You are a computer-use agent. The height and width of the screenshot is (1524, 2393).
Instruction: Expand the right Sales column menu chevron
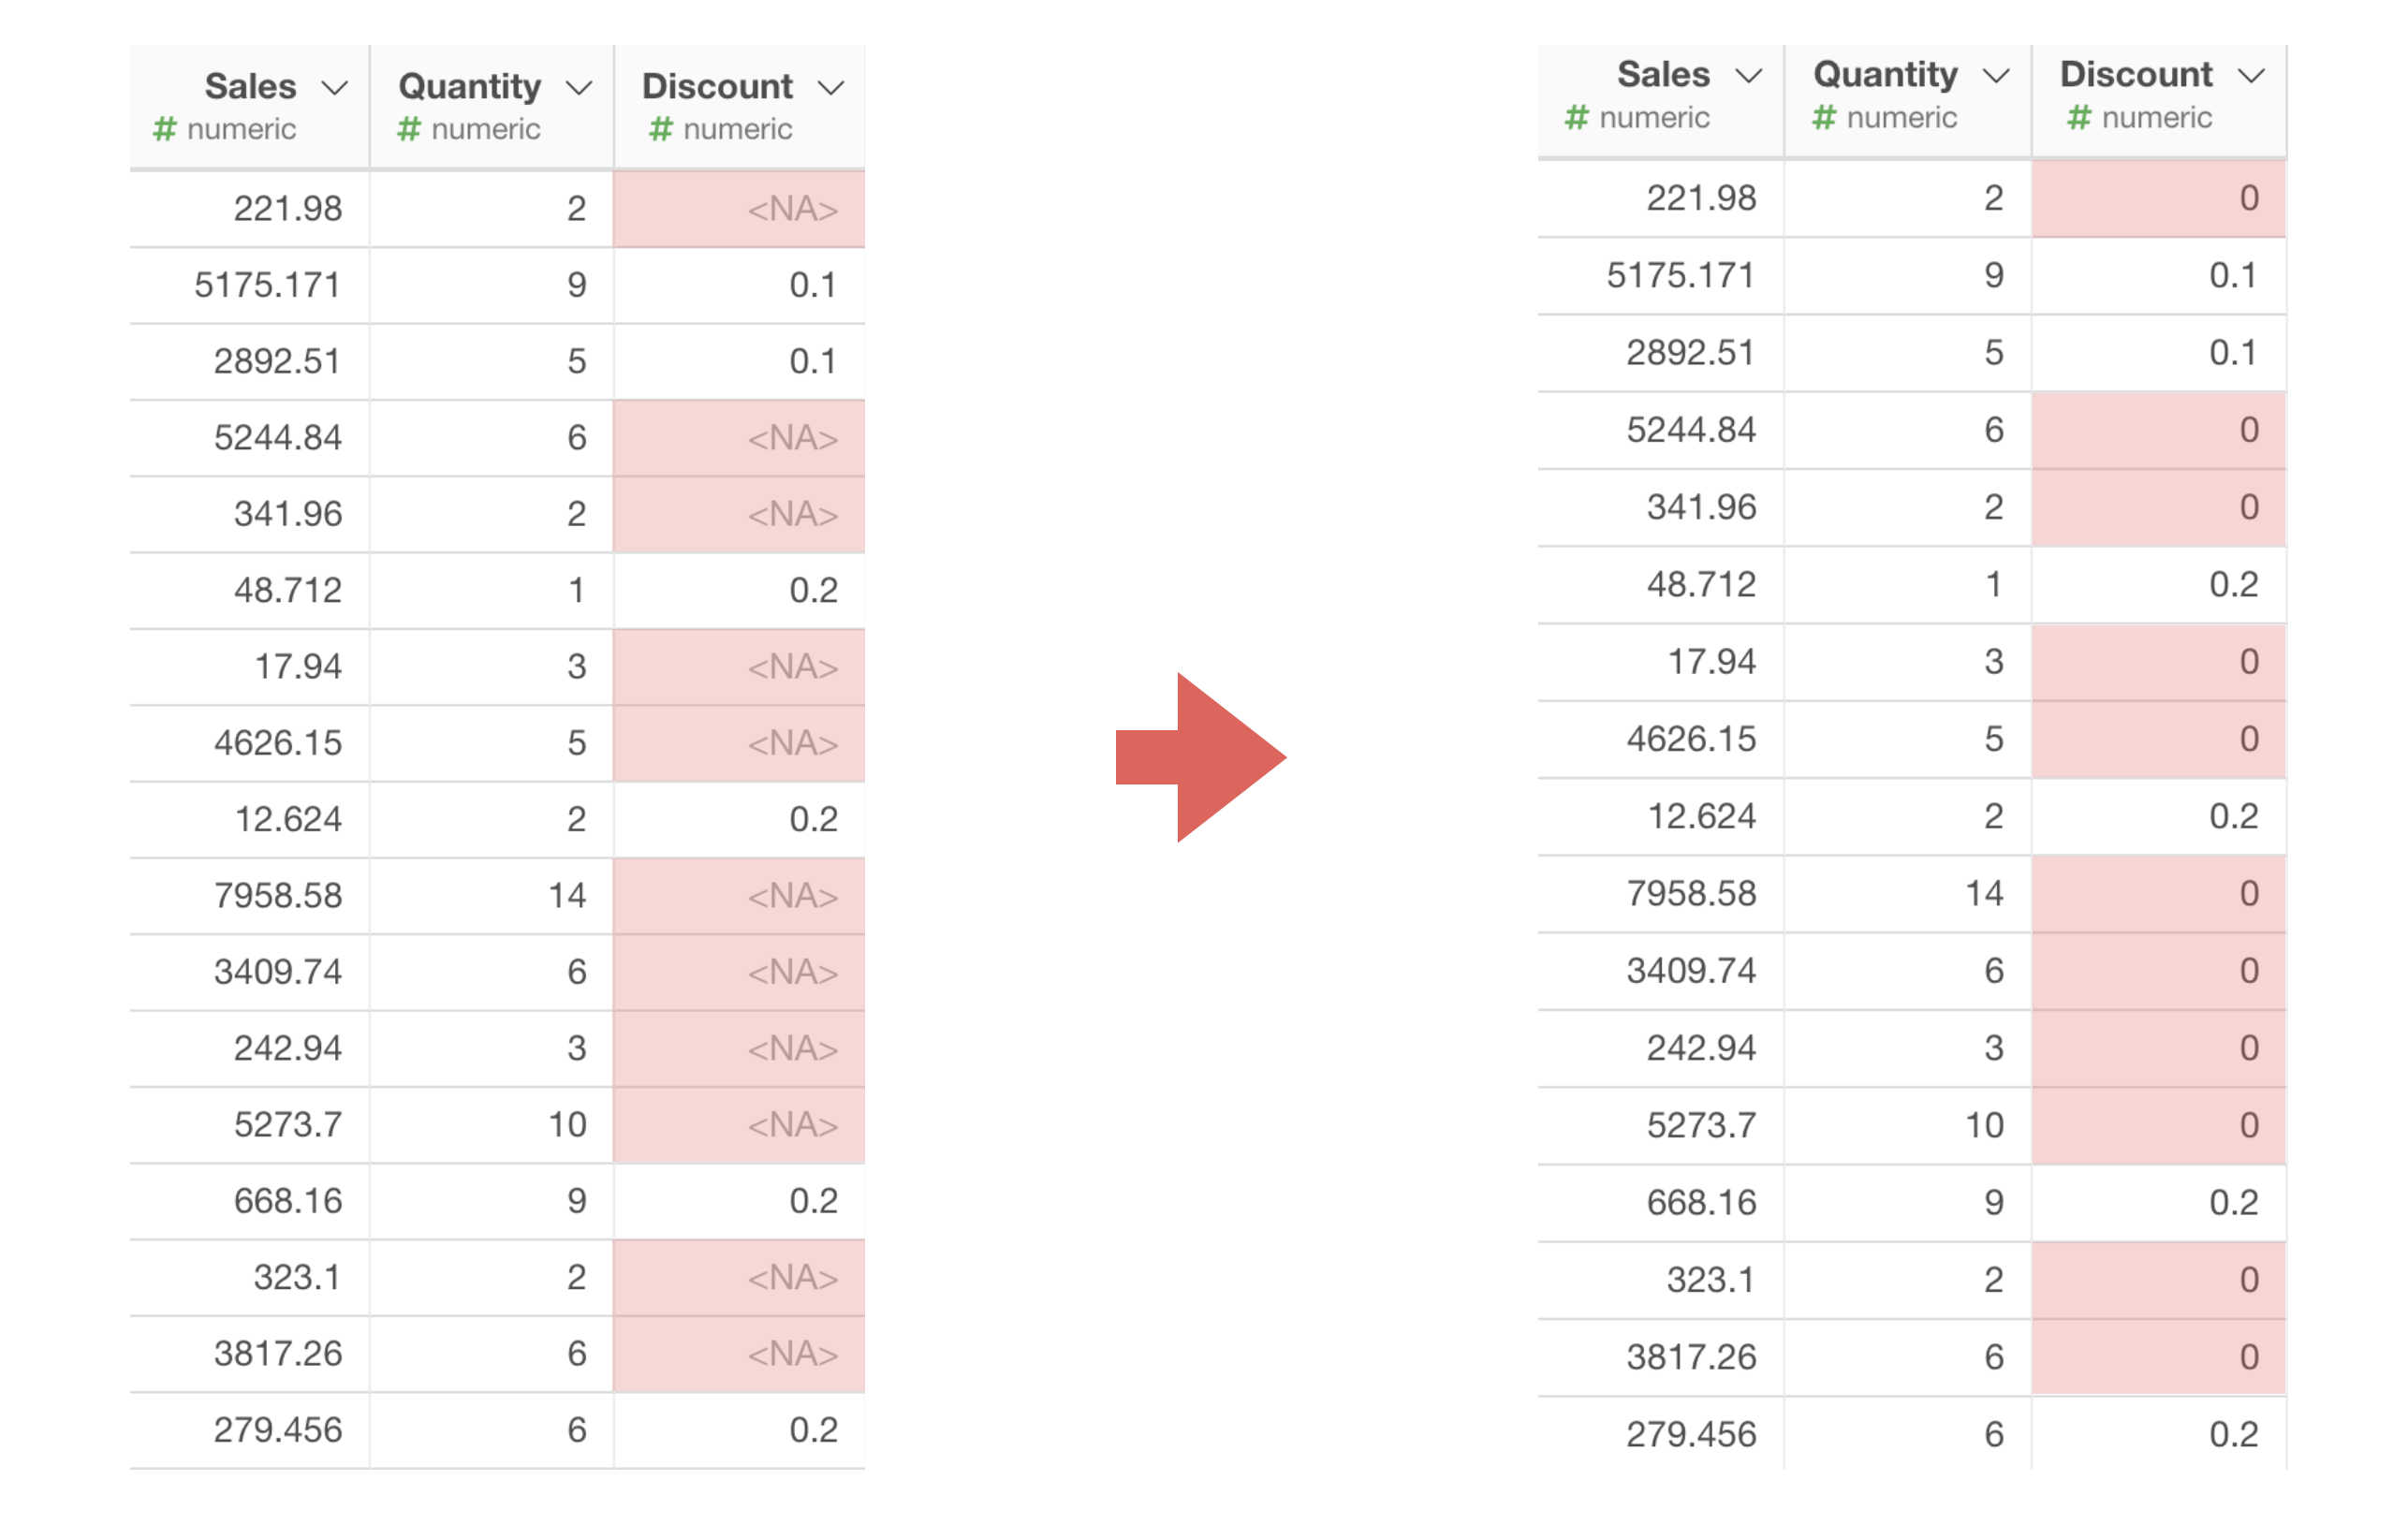pyautogui.click(x=1748, y=76)
